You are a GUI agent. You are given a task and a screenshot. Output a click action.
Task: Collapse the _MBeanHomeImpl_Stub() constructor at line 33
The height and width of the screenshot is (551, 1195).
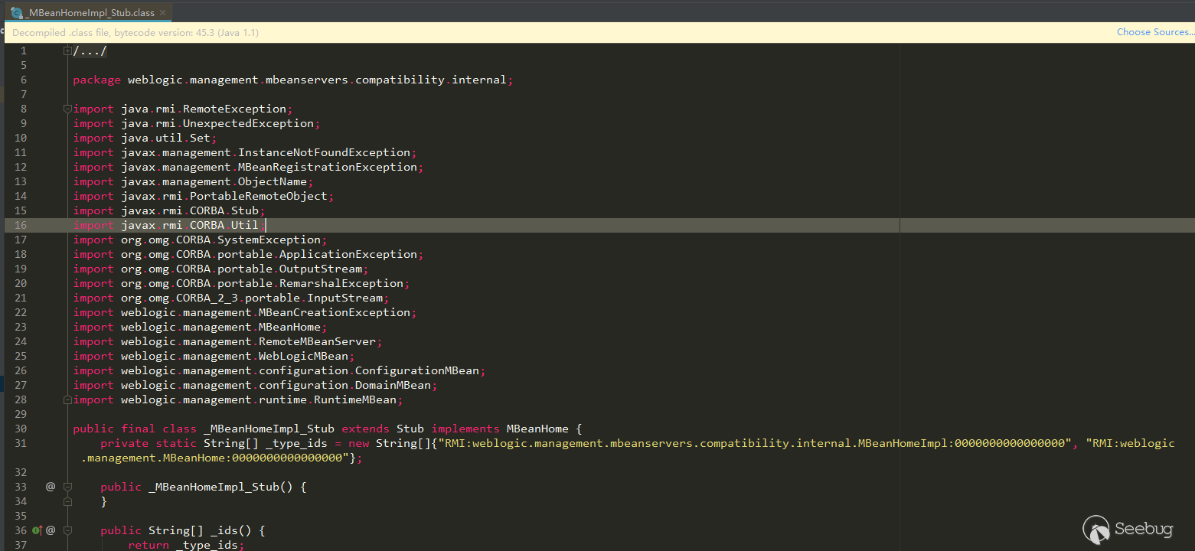click(x=67, y=487)
